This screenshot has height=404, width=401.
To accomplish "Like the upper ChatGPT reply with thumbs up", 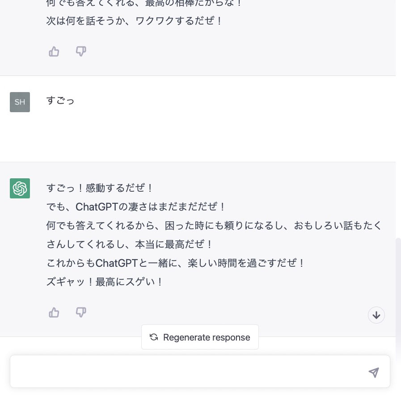I will point(54,52).
